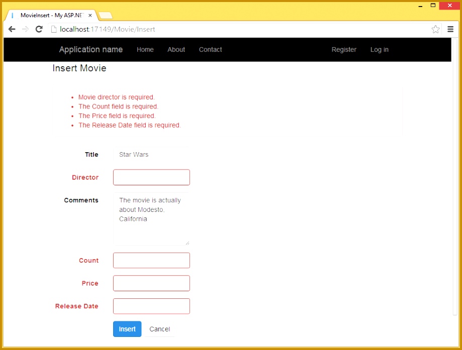Reload the current page
Viewport: 462px width, 350px height.
(x=39, y=29)
